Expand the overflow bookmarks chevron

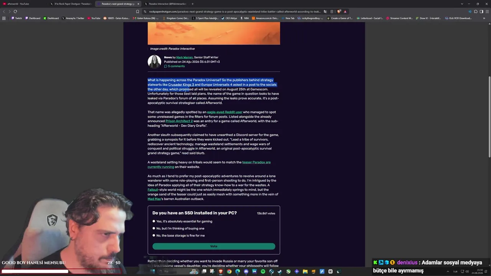(x=484, y=18)
